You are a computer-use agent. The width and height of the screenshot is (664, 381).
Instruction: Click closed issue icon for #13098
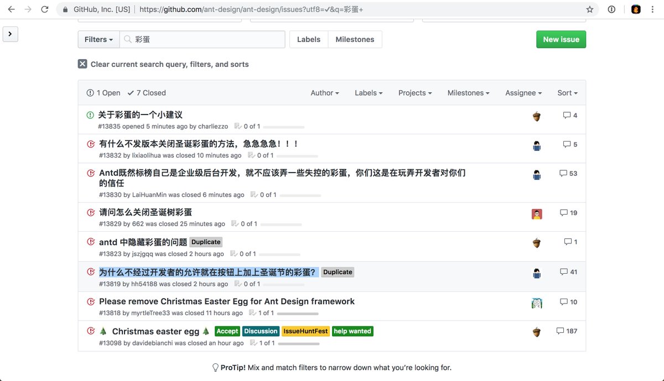91,331
